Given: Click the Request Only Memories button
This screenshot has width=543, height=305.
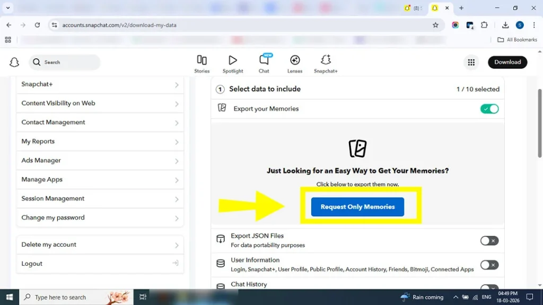Looking at the screenshot, I should (357, 207).
